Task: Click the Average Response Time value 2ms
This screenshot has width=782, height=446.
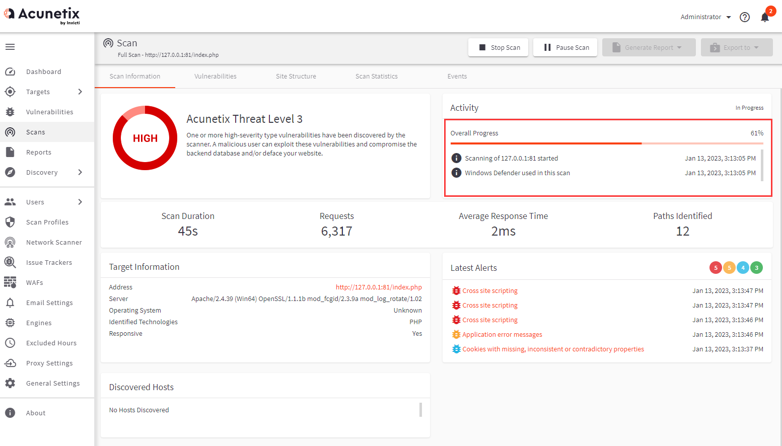Action: pyautogui.click(x=504, y=231)
